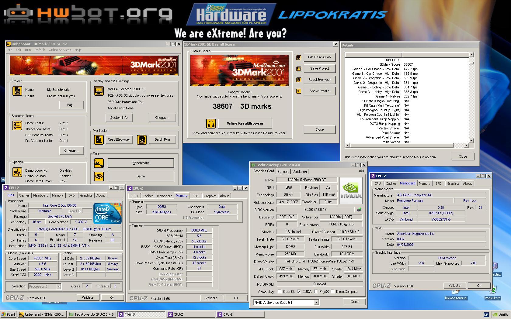Switch to Unbenannt 3DMark2001 taskbar button
Viewport: 511px width, 319px height.
tap(42, 314)
